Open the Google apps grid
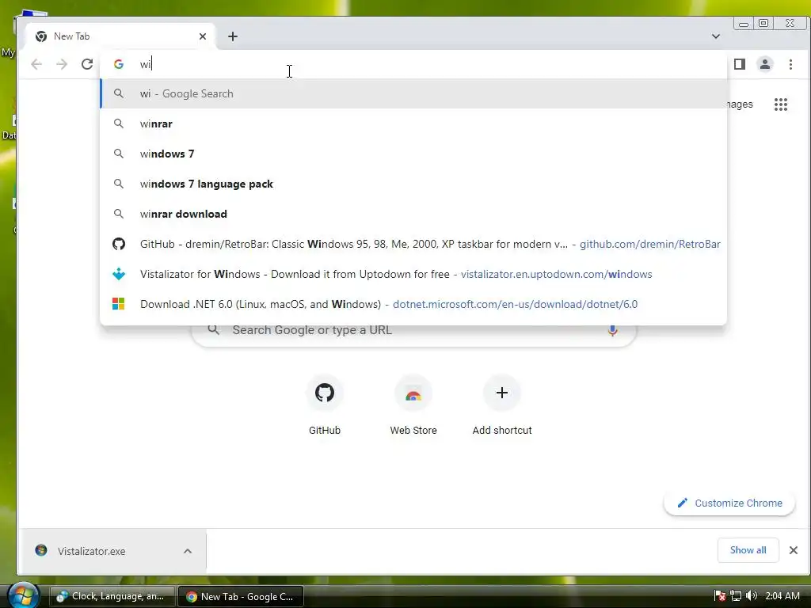 pyautogui.click(x=780, y=104)
